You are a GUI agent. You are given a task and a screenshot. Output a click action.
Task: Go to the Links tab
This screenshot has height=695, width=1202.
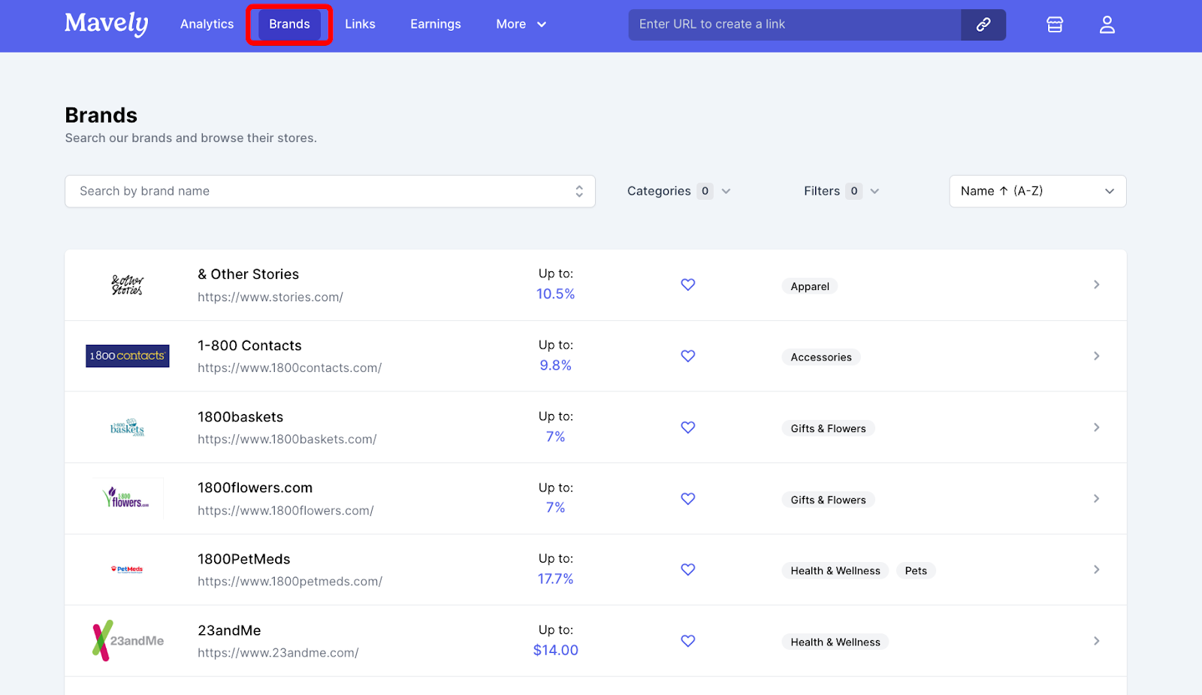360,24
